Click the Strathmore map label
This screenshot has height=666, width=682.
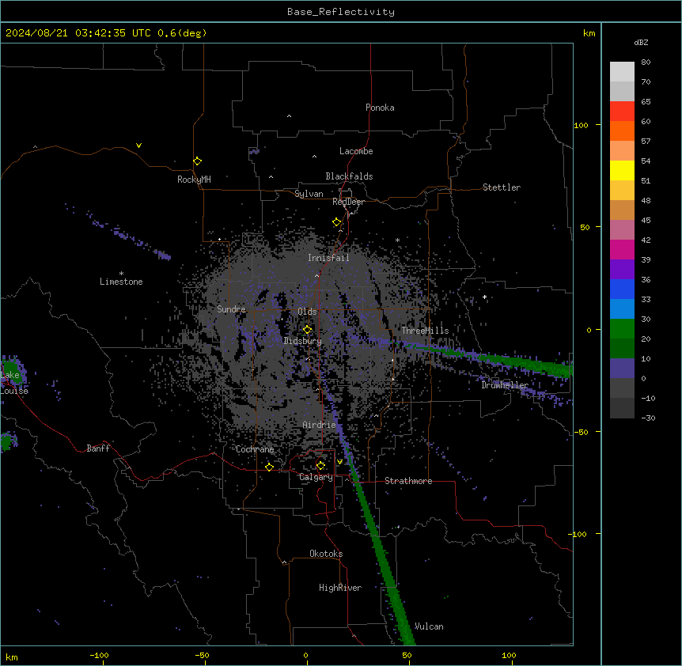[408, 481]
